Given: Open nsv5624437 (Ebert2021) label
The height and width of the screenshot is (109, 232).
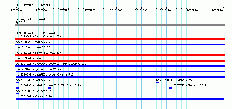Looking at the screenshot, I should pos(33,80).
